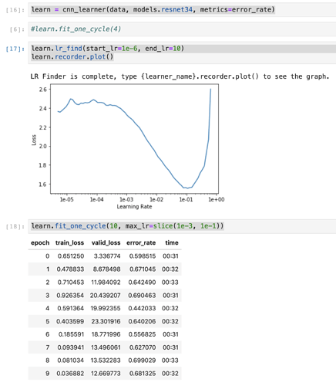Click the epoch column header

[x=40, y=242]
